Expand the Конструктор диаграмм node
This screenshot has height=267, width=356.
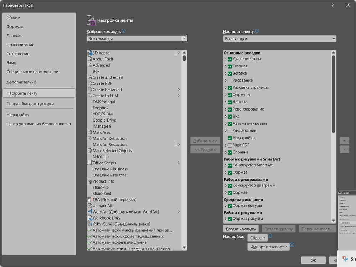[x=226, y=185]
